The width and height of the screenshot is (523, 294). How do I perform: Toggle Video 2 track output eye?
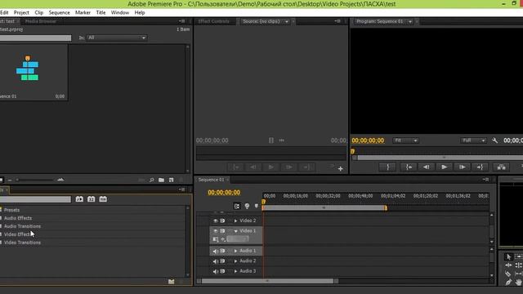(216, 220)
